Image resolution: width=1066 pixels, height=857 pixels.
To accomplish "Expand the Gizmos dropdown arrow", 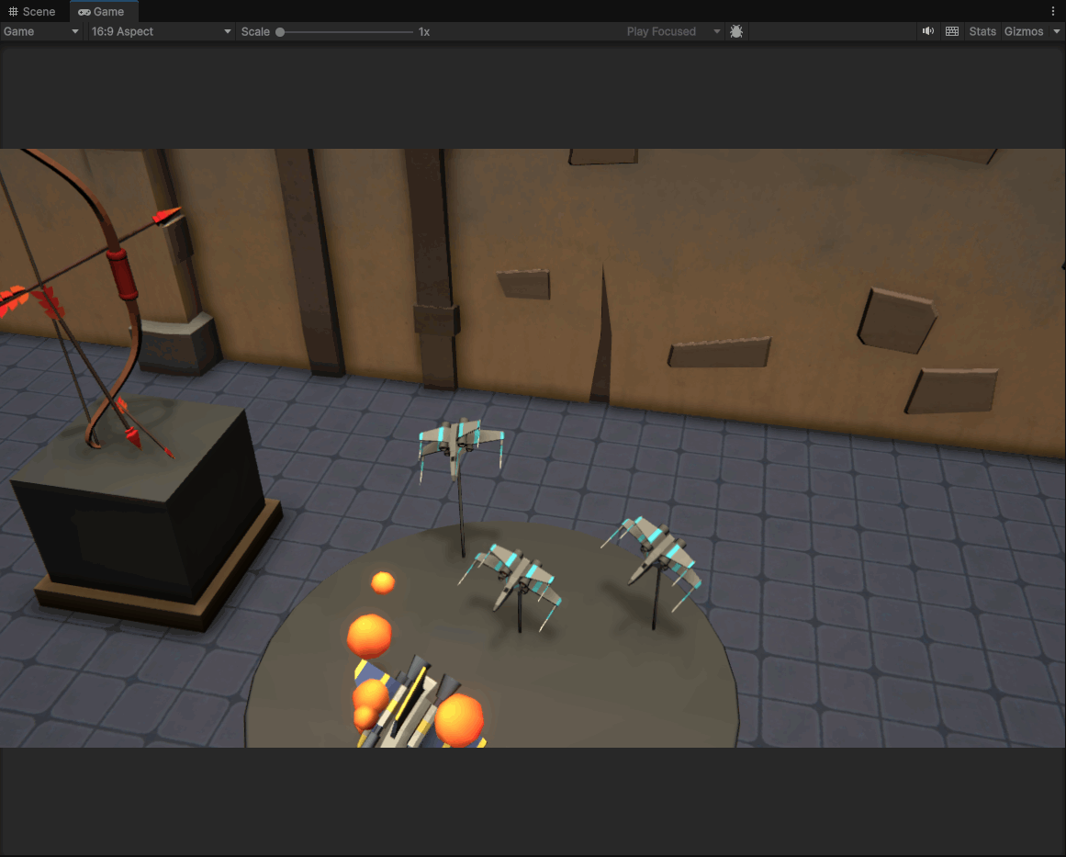I will 1057,31.
